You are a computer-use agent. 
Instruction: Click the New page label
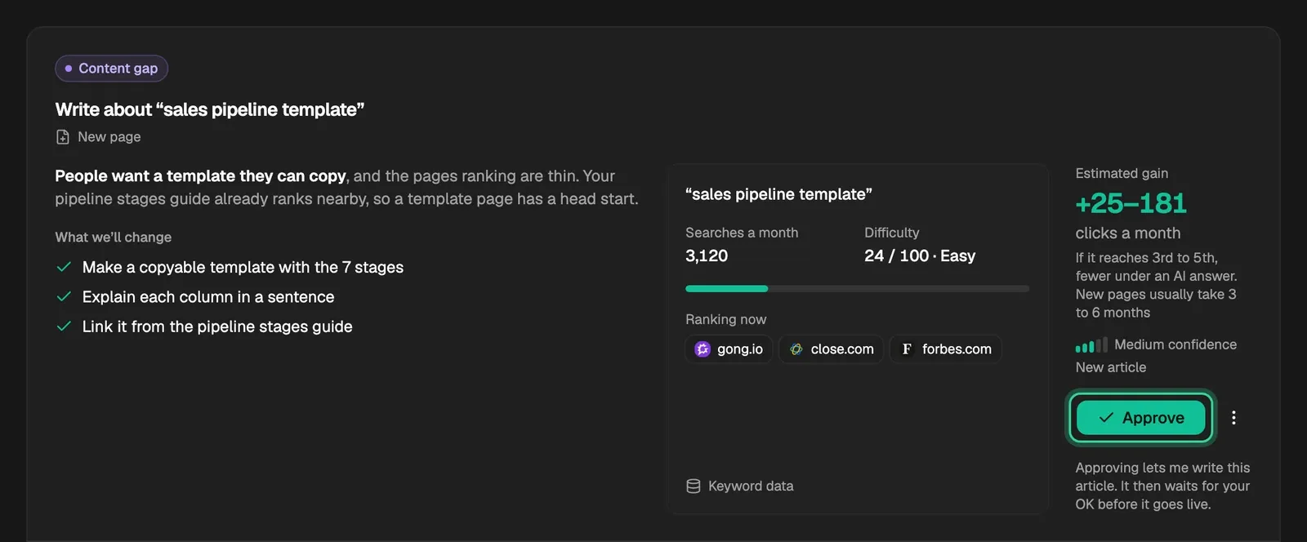(109, 136)
